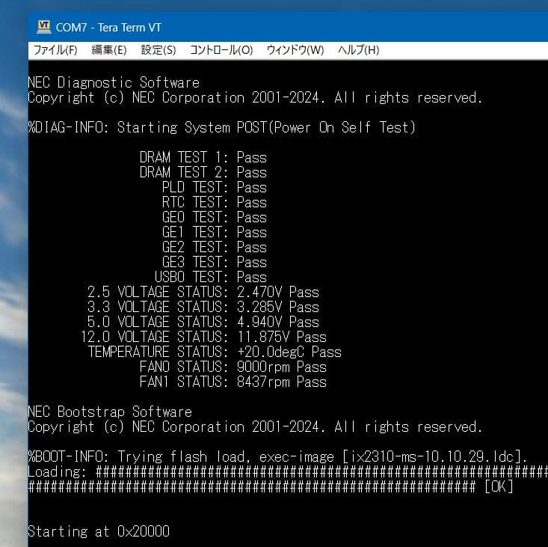Click the FAN0 STATUS 9000rpm line
Image resolution: width=548 pixels, height=547 pixels.
(233, 367)
